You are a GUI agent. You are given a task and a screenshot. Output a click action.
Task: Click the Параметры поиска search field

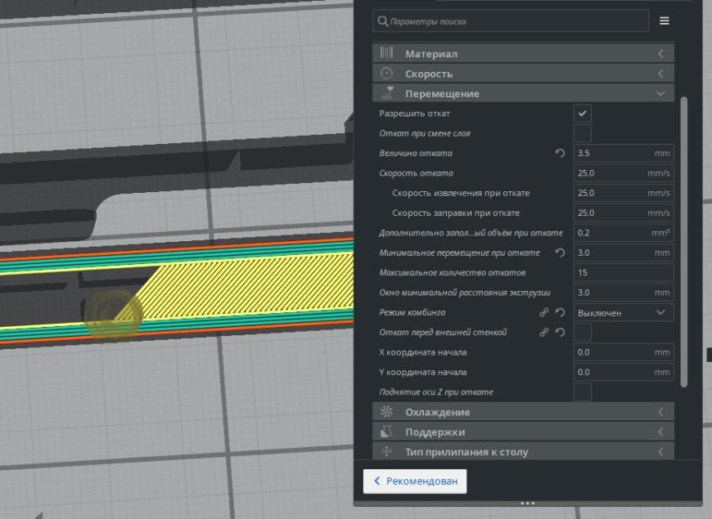[511, 21]
